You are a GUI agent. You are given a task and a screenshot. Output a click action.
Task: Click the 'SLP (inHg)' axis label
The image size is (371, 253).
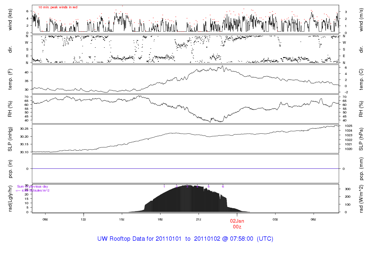click(x=10, y=139)
